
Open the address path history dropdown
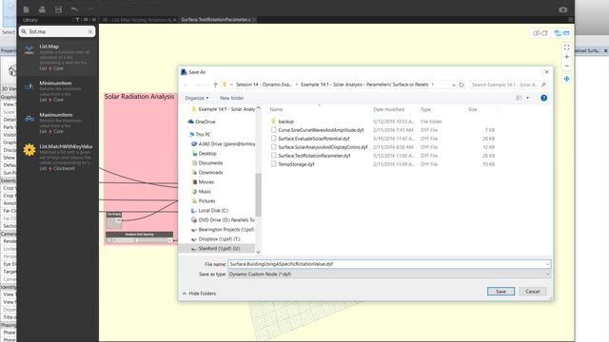click(453, 85)
